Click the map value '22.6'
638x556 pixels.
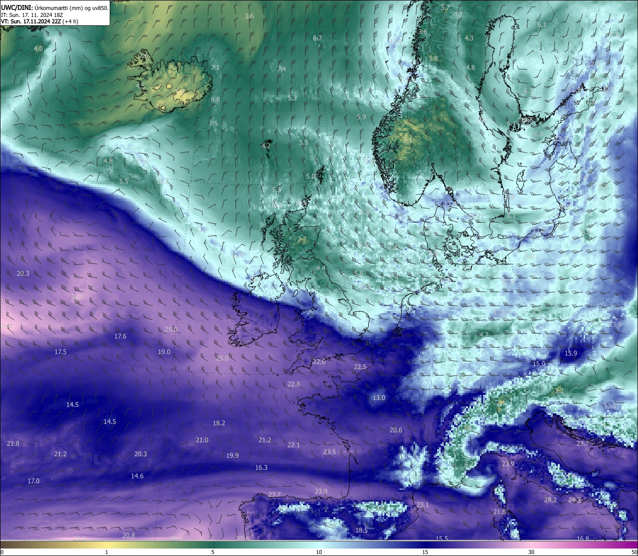319,362
